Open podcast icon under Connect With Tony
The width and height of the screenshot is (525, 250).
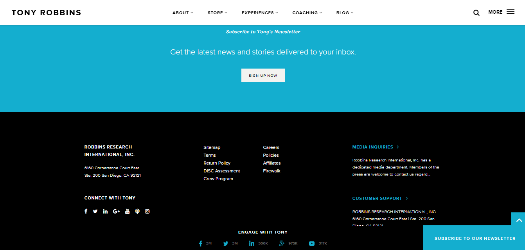pos(137,211)
